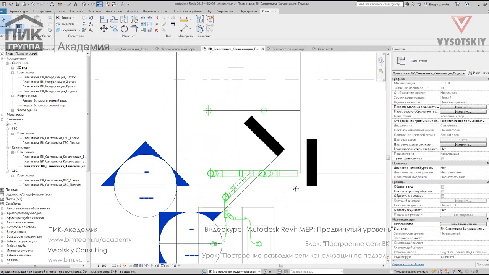Open 'План этажа: ВК_Сантехника_ХВС_Подвал'
This screenshot has height=275, width=489.
51,185
